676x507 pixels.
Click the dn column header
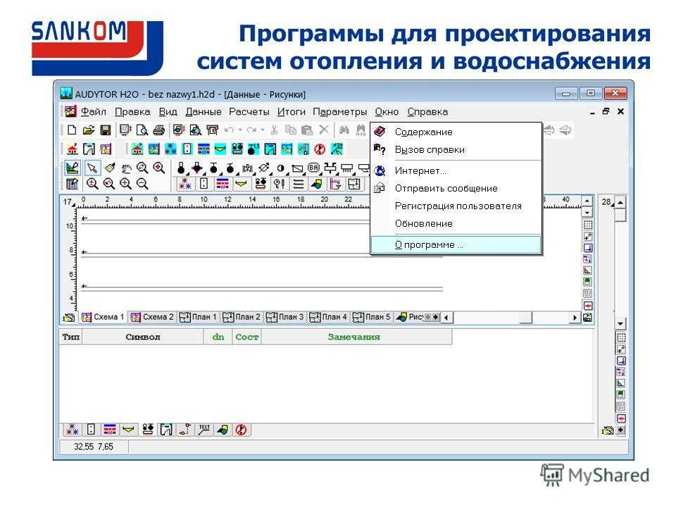(x=218, y=337)
